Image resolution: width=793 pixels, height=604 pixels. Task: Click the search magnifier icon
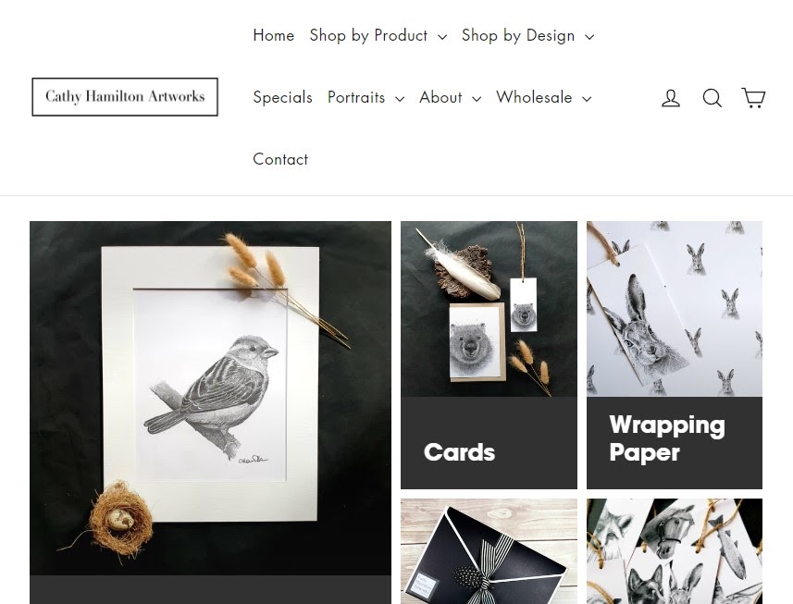pos(712,97)
